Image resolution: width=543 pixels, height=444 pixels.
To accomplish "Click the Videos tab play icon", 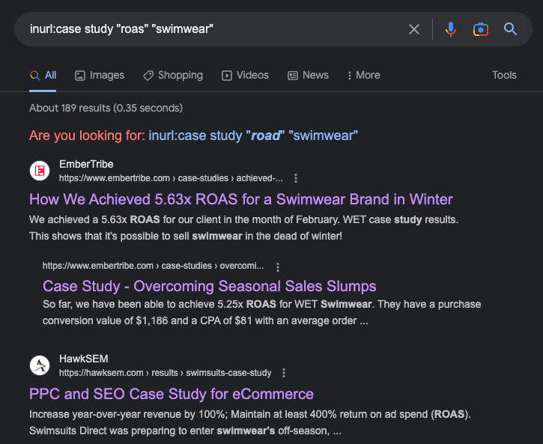I will (x=227, y=76).
